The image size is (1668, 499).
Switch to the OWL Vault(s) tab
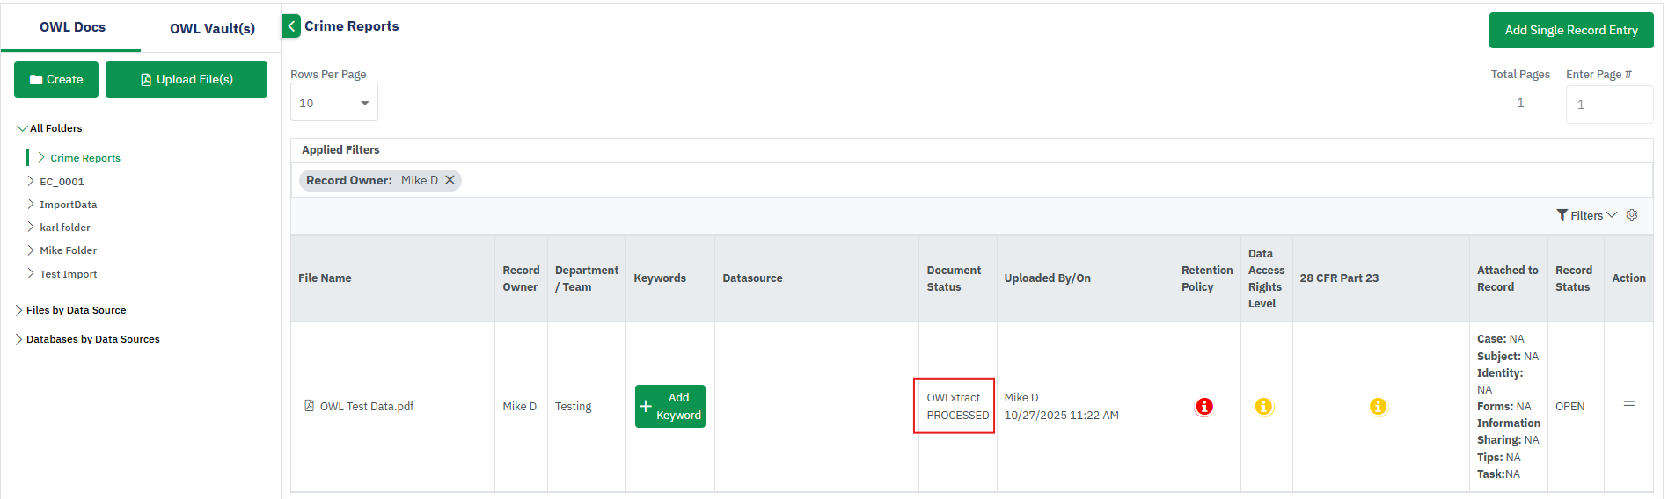point(212,28)
